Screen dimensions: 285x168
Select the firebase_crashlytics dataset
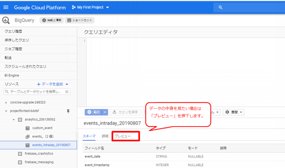(x=39, y=153)
